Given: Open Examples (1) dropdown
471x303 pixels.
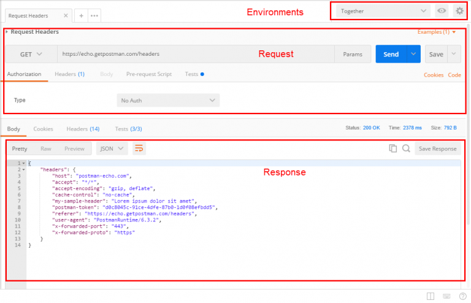Looking at the screenshot, I should click(437, 32).
